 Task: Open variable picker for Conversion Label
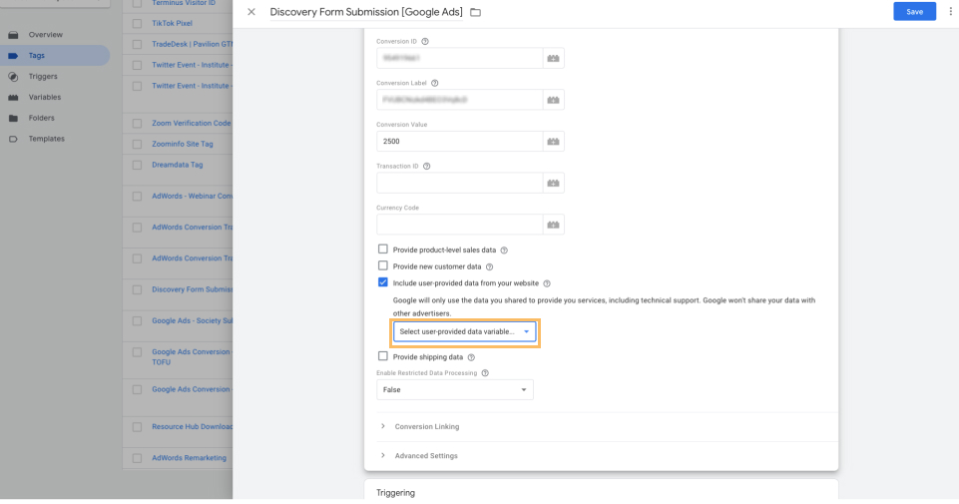pos(553,100)
